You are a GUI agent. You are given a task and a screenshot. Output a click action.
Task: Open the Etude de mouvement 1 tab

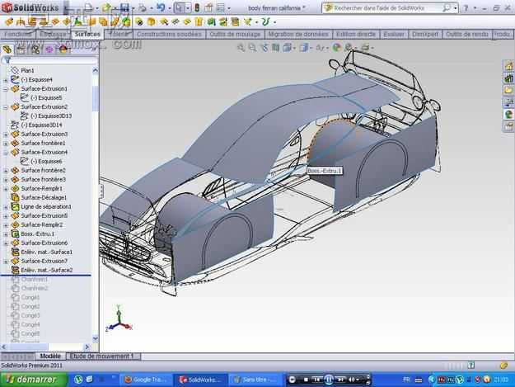pyautogui.click(x=102, y=356)
